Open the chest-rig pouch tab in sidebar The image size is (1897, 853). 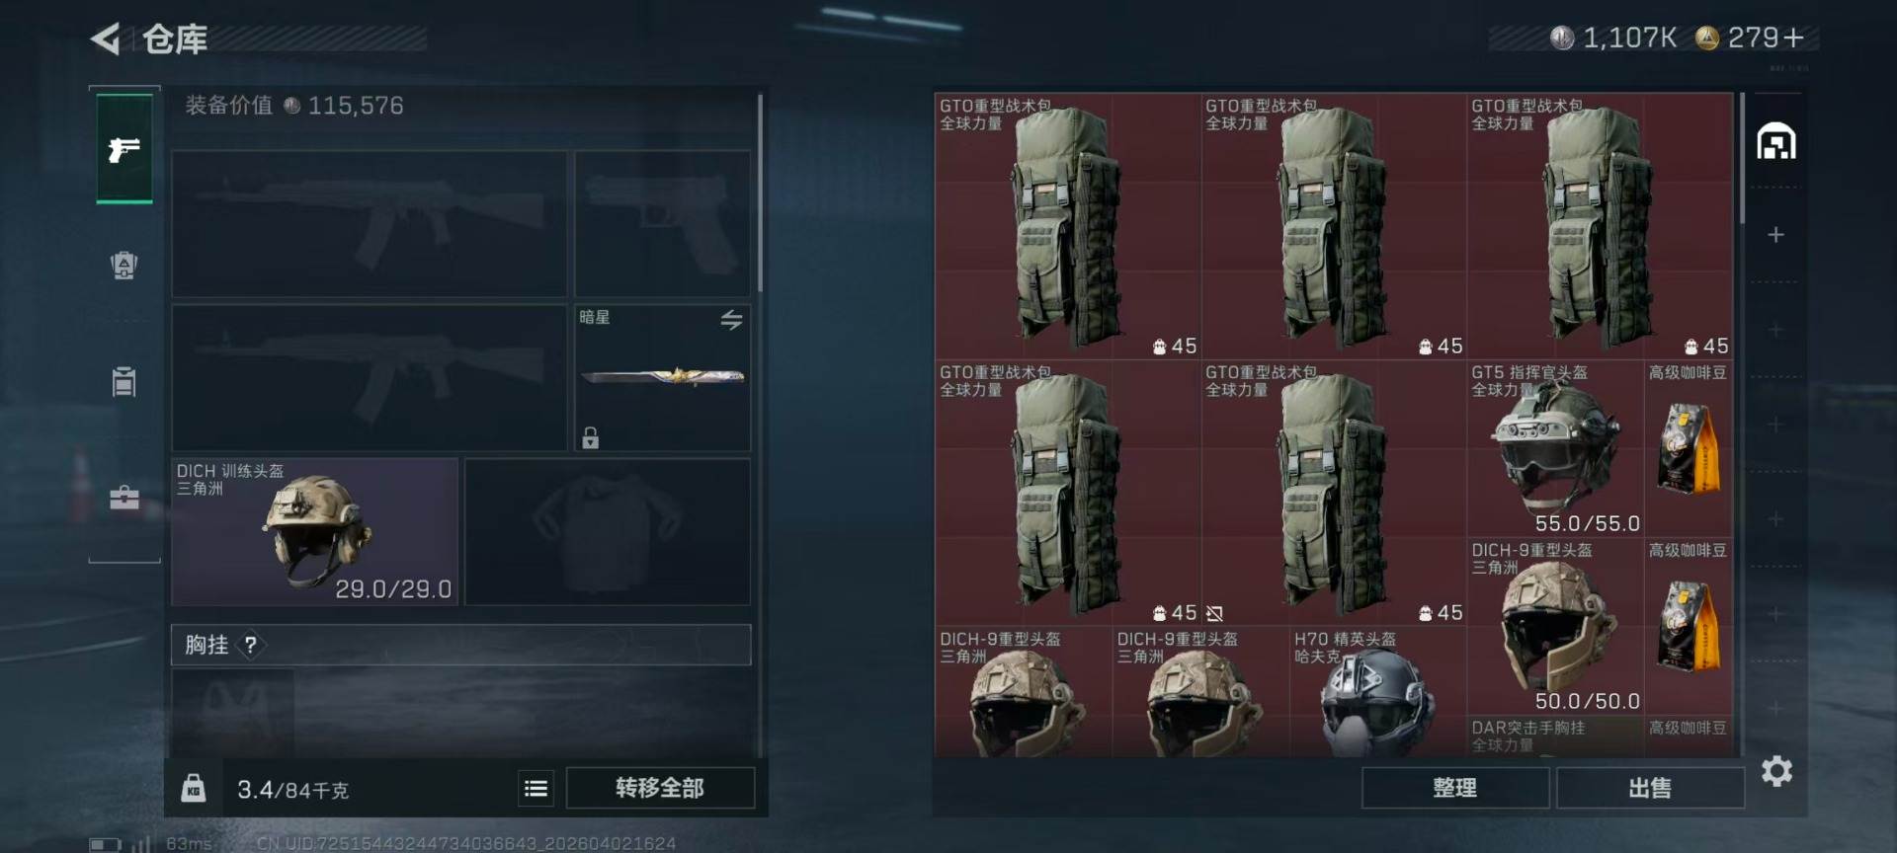pos(124,381)
